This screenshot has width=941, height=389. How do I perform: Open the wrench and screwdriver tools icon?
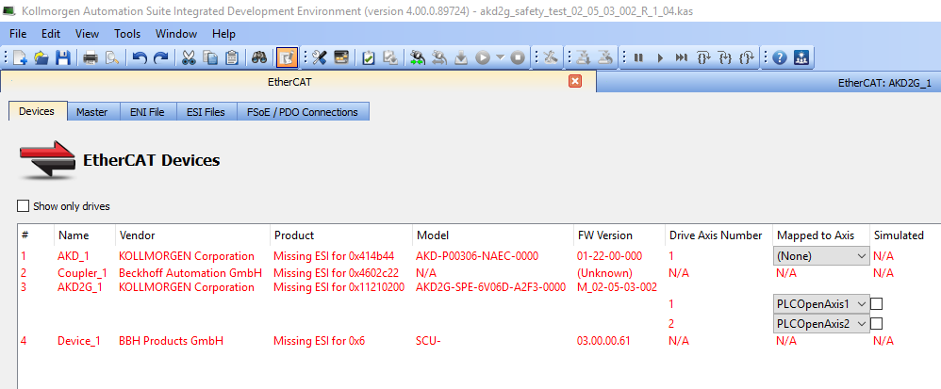(320, 57)
